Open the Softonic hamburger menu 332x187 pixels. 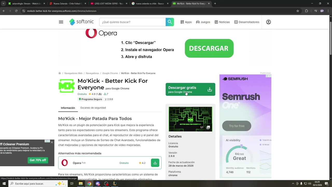61,22
